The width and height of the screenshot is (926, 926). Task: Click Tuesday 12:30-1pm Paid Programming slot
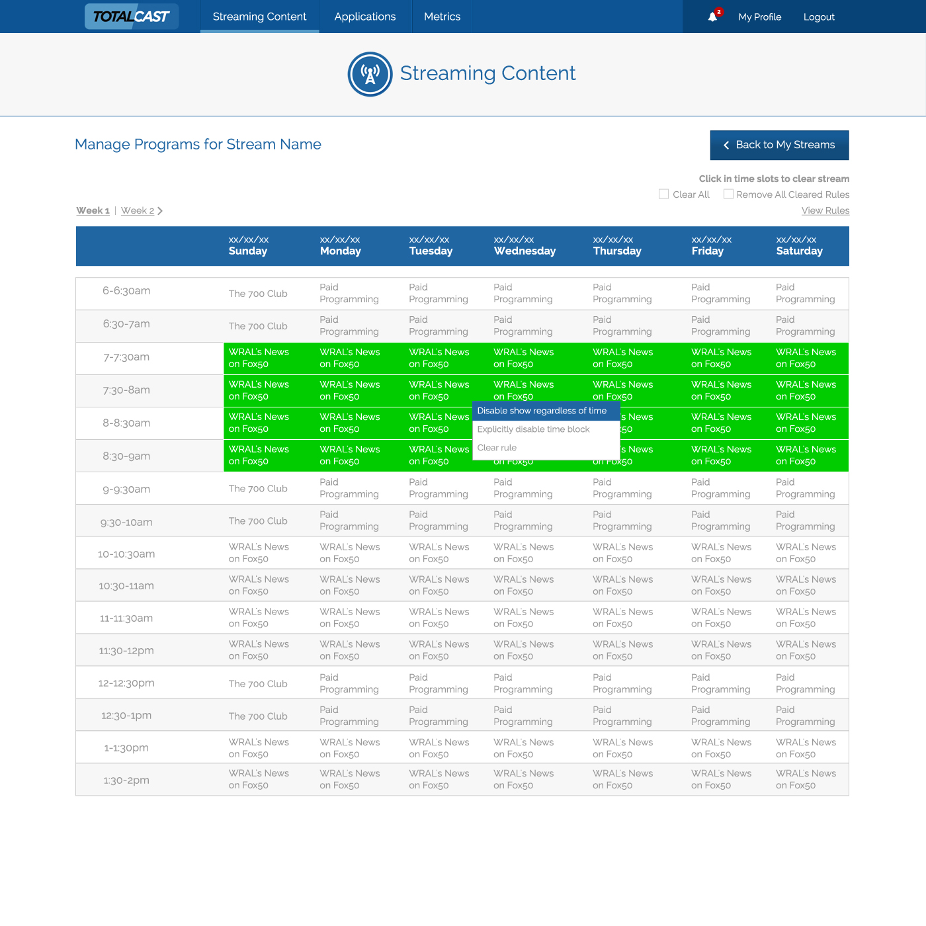[x=439, y=716]
